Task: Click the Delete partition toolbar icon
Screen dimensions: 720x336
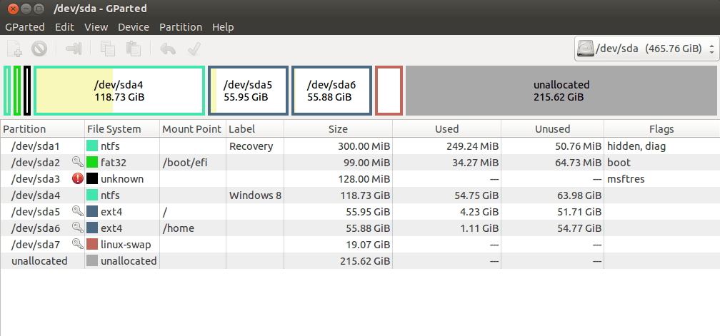Action: click(x=39, y=49)
